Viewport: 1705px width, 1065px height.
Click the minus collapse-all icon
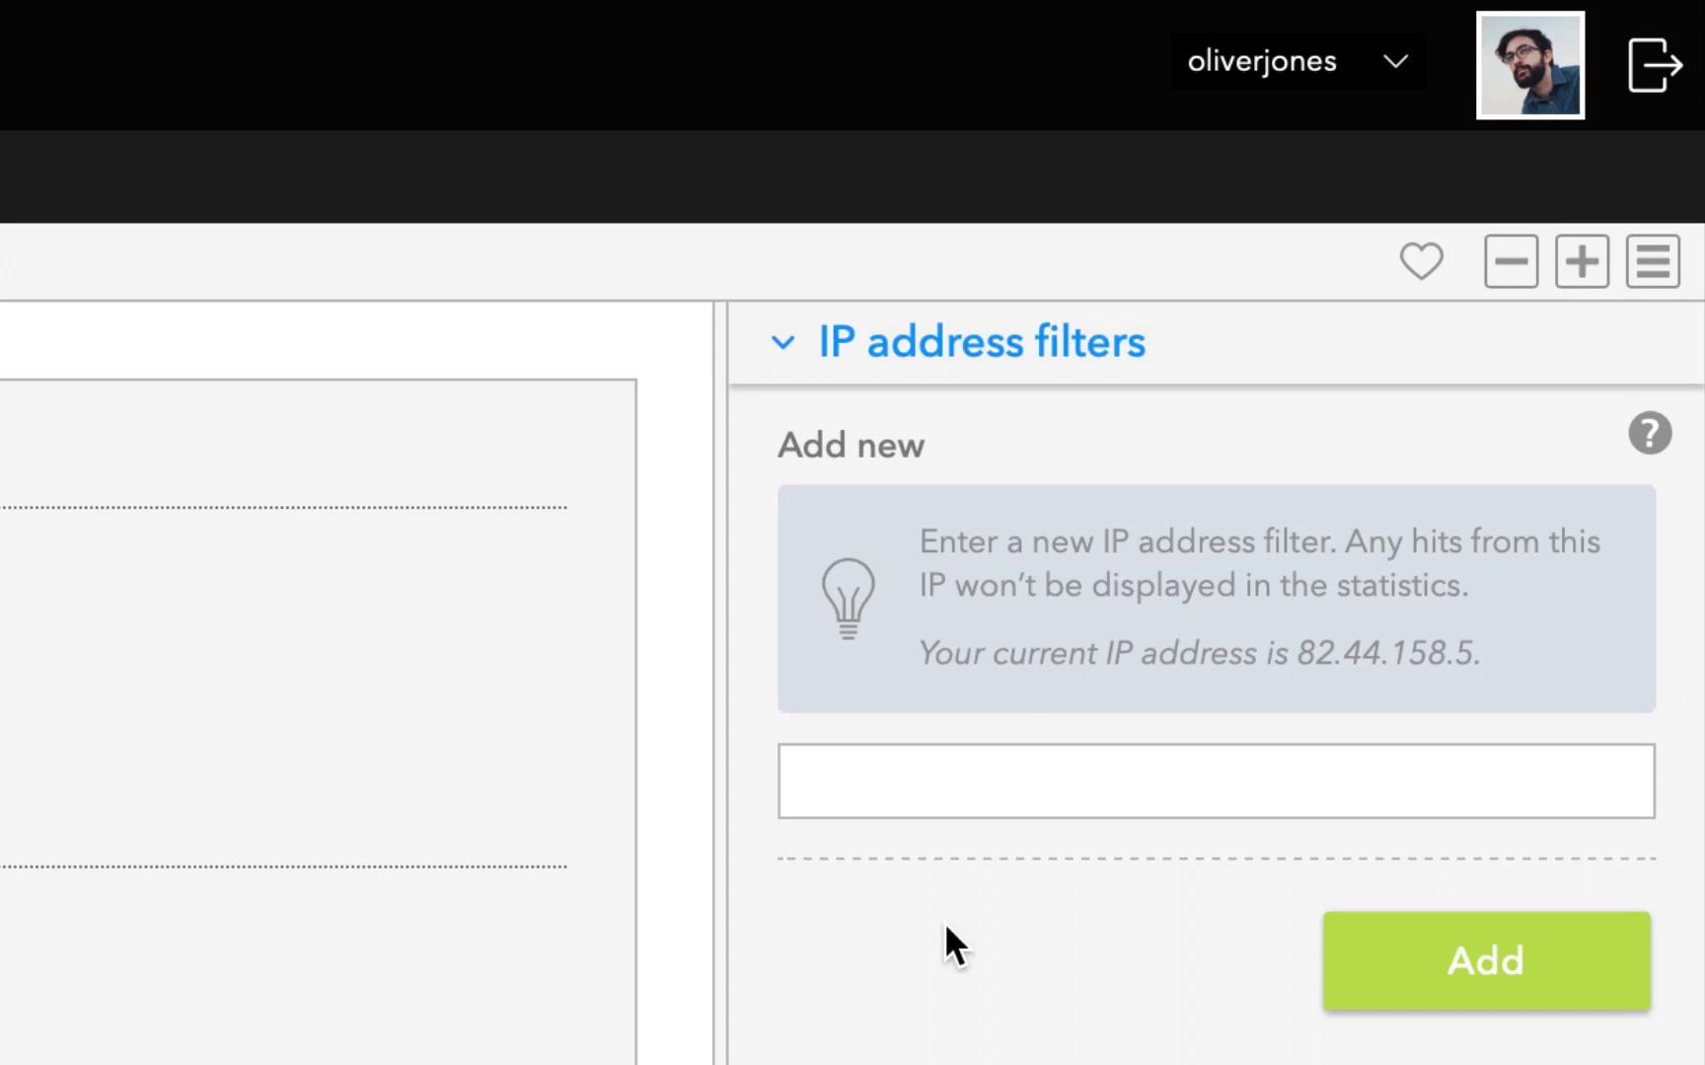pyautogui.click(x=1511, y=261)
